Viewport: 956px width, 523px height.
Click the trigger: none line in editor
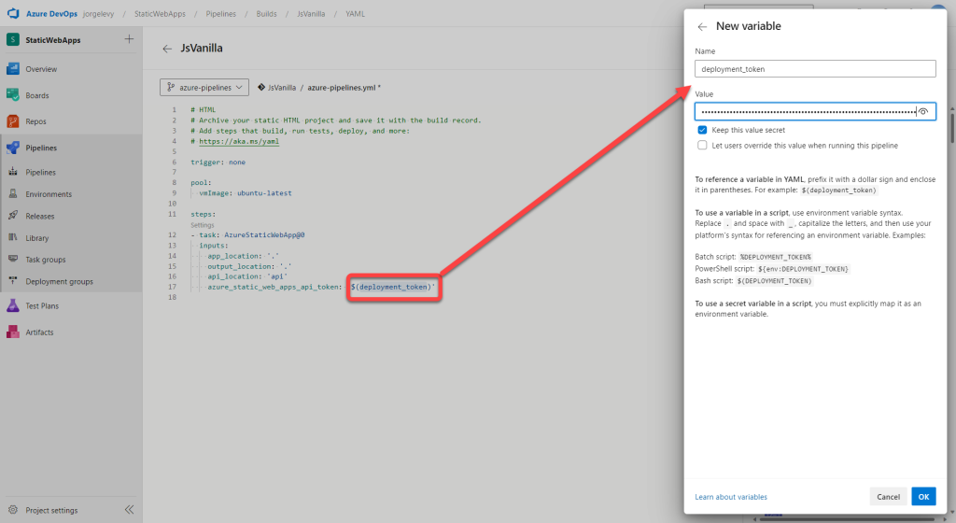[x=218, y=163]
